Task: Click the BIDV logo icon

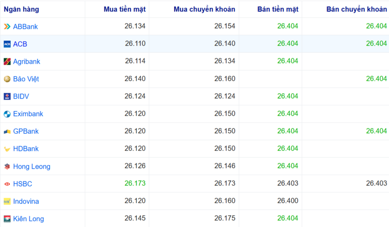Action: tap(7, 96)
